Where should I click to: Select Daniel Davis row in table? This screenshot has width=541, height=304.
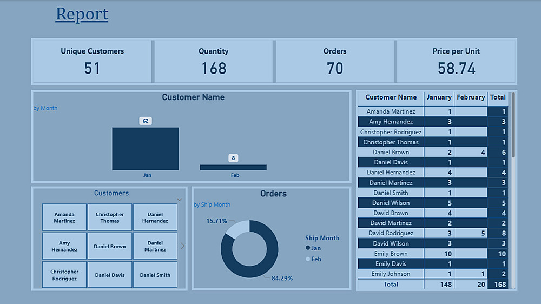pos(433,162)
